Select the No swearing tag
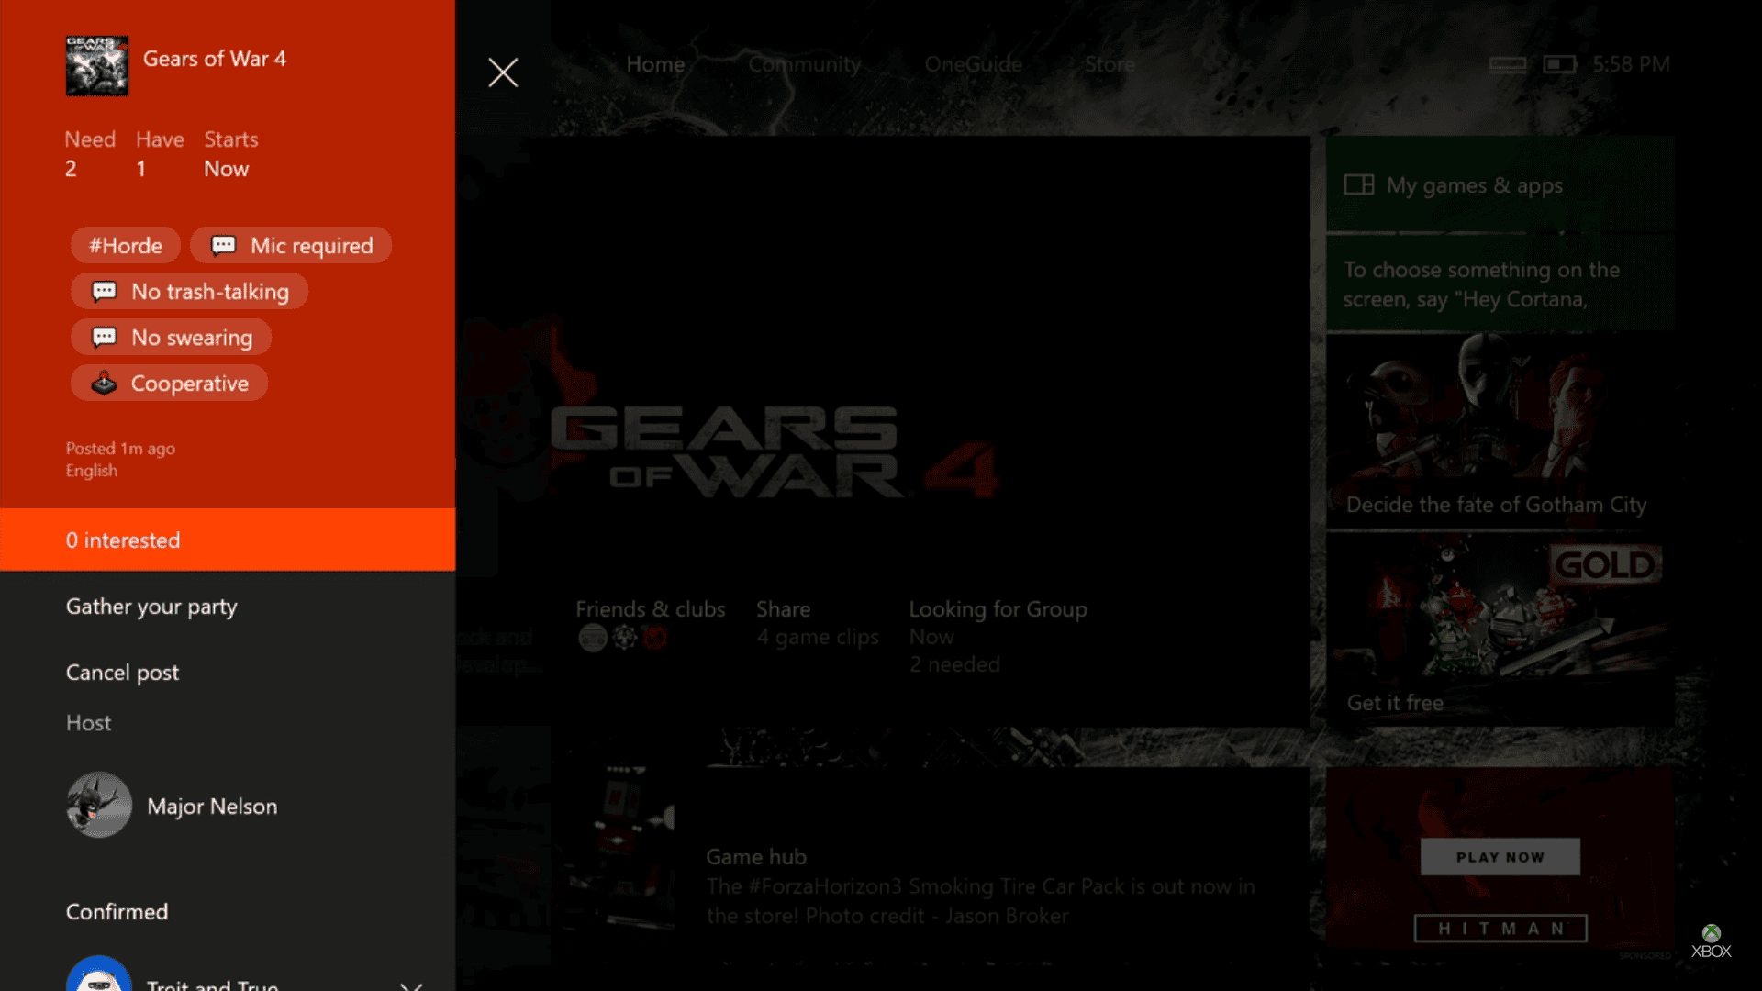 (x=171, y=337)
